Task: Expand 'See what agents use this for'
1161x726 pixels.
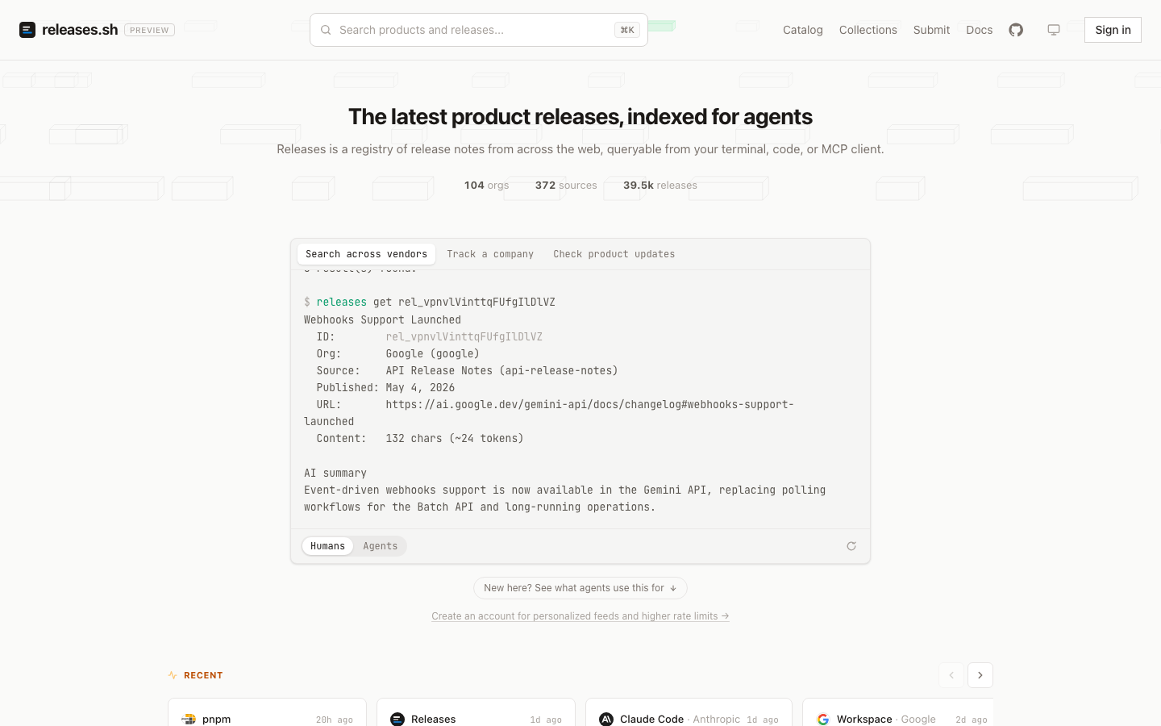Action: point(580,588)
